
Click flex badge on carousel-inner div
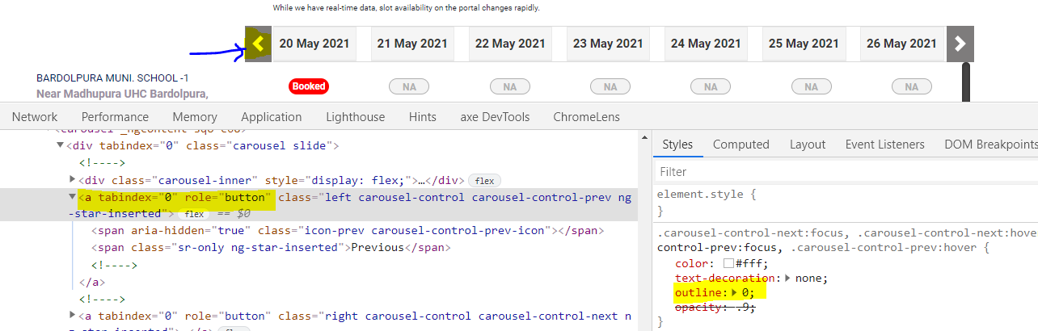[483, 180]
